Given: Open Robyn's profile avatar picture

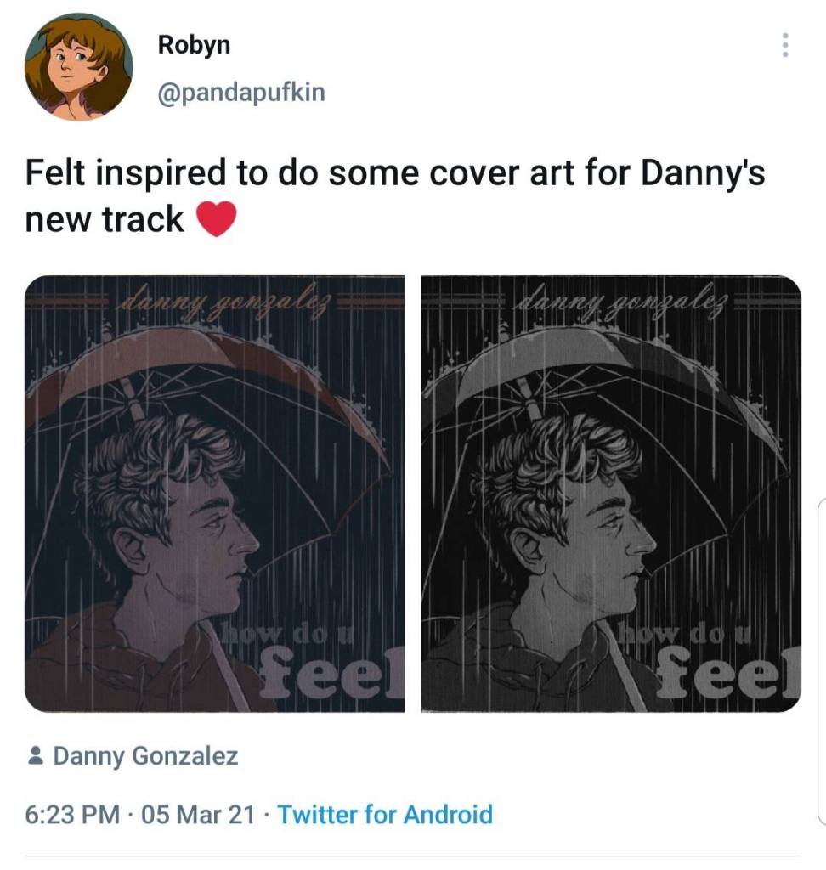Looking at the screenshot, I should [x=79, y=67].
